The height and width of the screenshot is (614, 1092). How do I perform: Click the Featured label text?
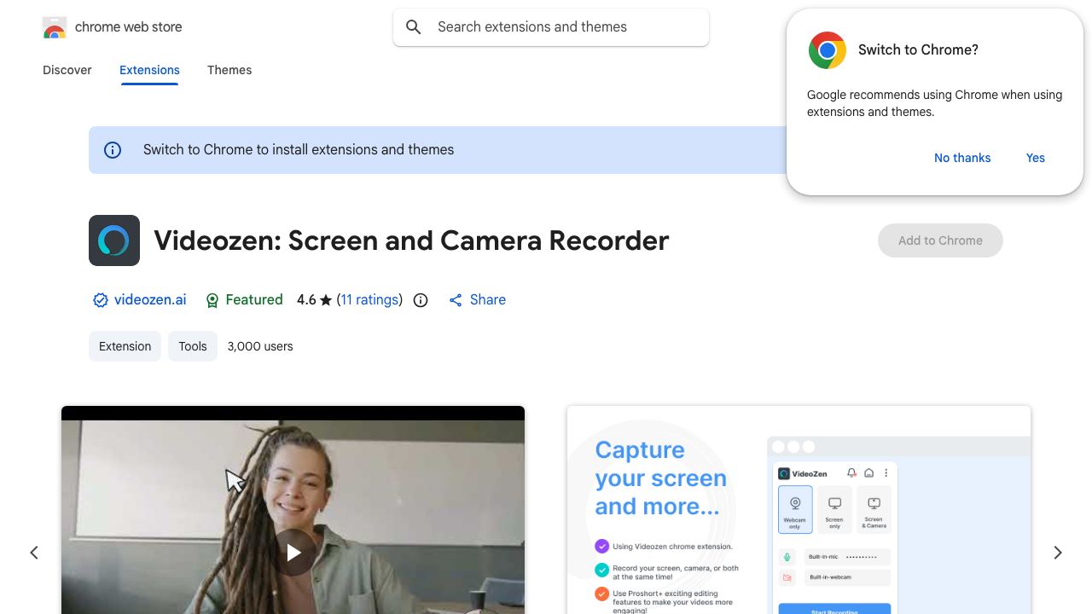254,300
